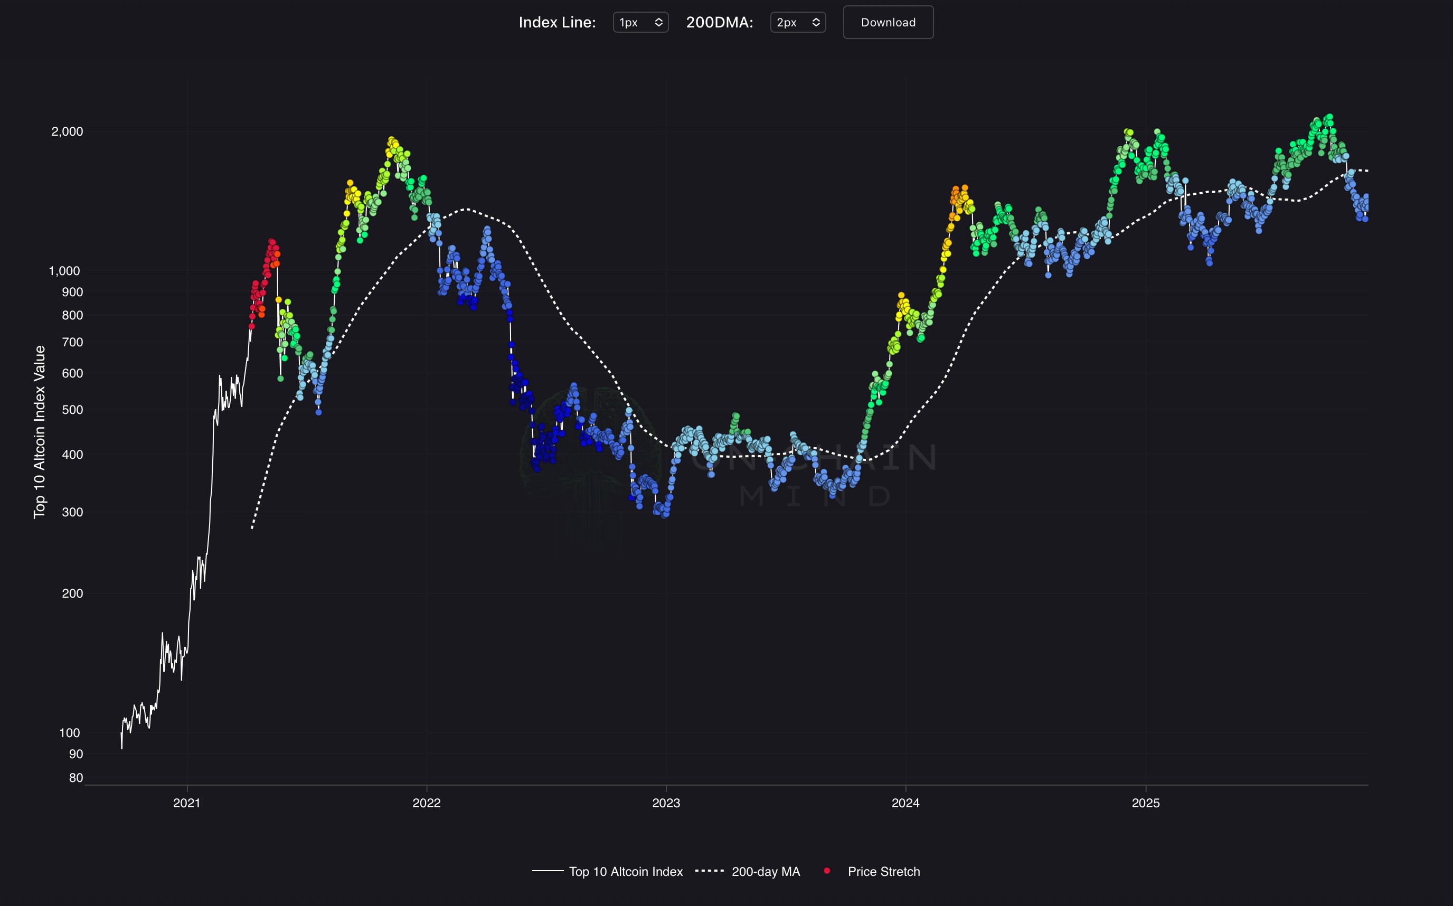Click the 200DMA: label text
The width and height of the screenshot is (1453, 906).
tap(719, 23)
